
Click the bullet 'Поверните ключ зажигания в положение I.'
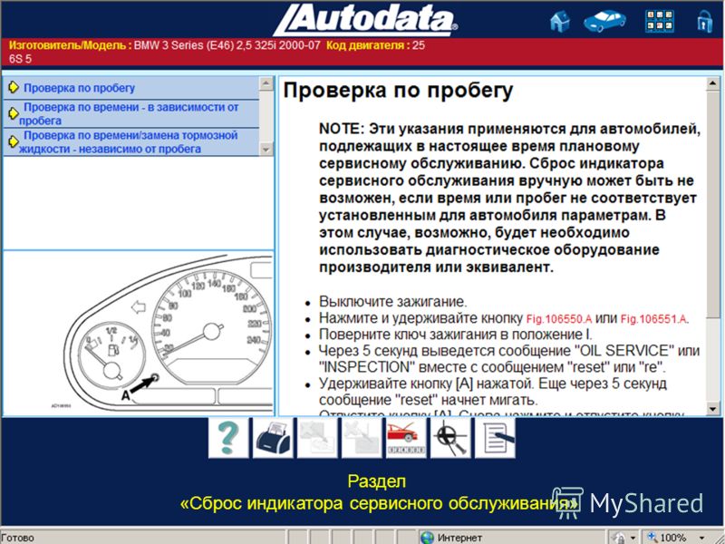point(456,335)
